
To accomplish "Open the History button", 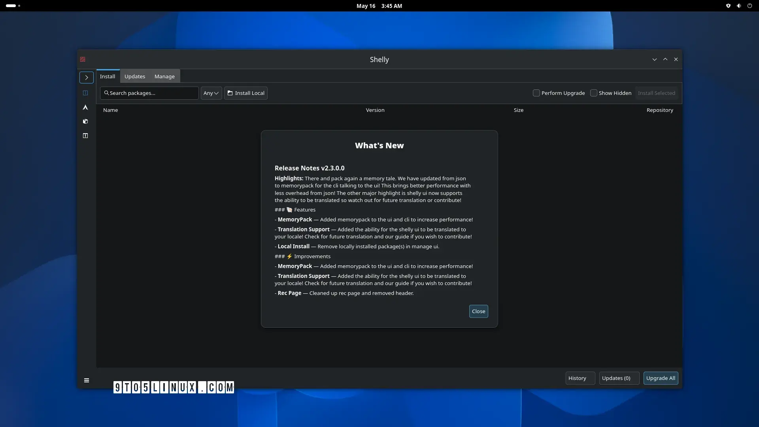I will 580,378.
